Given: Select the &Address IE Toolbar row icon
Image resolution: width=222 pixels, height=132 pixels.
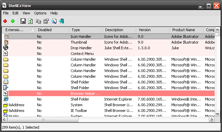Looking at the screenshot, I should (6, 111).
